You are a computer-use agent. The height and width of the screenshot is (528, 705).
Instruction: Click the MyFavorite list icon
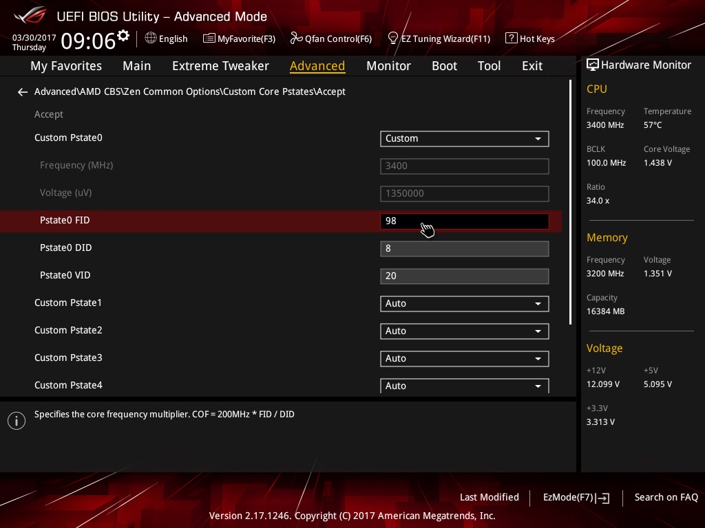coord(209,38)
